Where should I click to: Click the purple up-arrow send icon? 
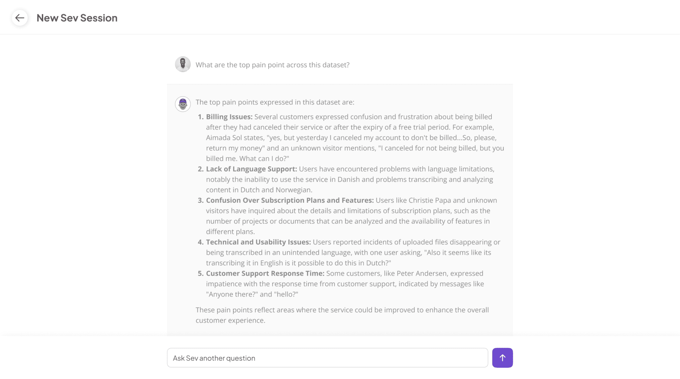click(x=502, y=358)
